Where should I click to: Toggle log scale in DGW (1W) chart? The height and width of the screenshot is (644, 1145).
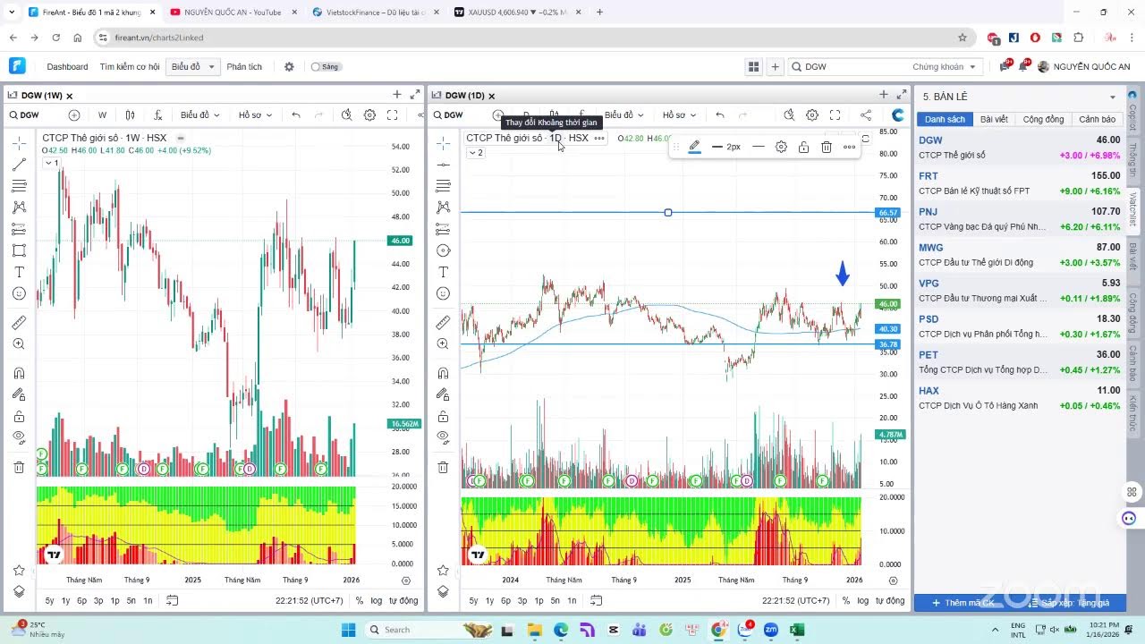[377, 601]
